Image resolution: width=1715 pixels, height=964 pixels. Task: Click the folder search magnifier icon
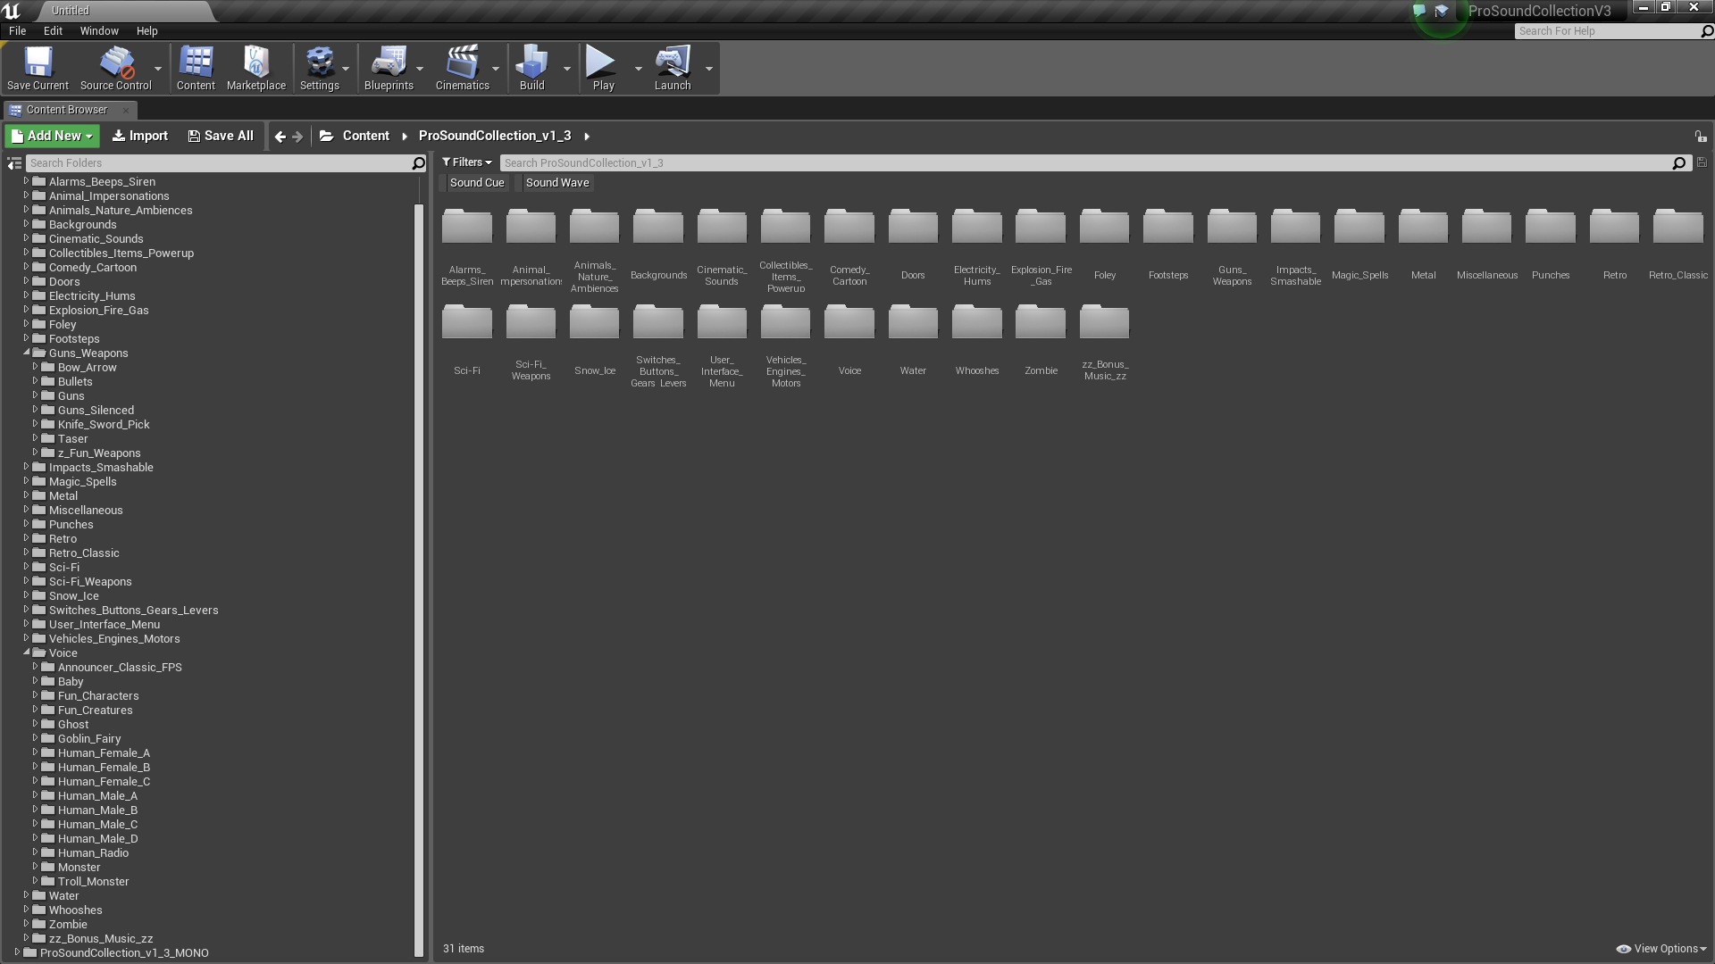418,163
